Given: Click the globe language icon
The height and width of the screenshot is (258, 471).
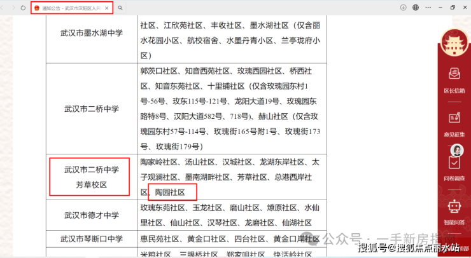Looking at the screenshot, I should point(416,8).
